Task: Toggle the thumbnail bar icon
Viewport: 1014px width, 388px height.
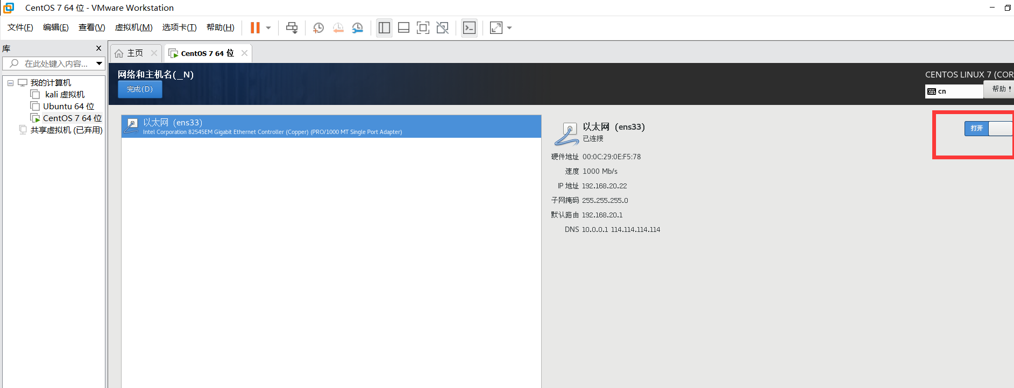Action: pos(403,27)
